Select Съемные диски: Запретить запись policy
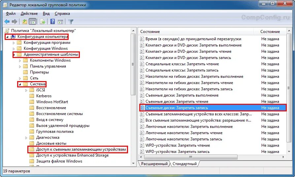 click(213, 108)
